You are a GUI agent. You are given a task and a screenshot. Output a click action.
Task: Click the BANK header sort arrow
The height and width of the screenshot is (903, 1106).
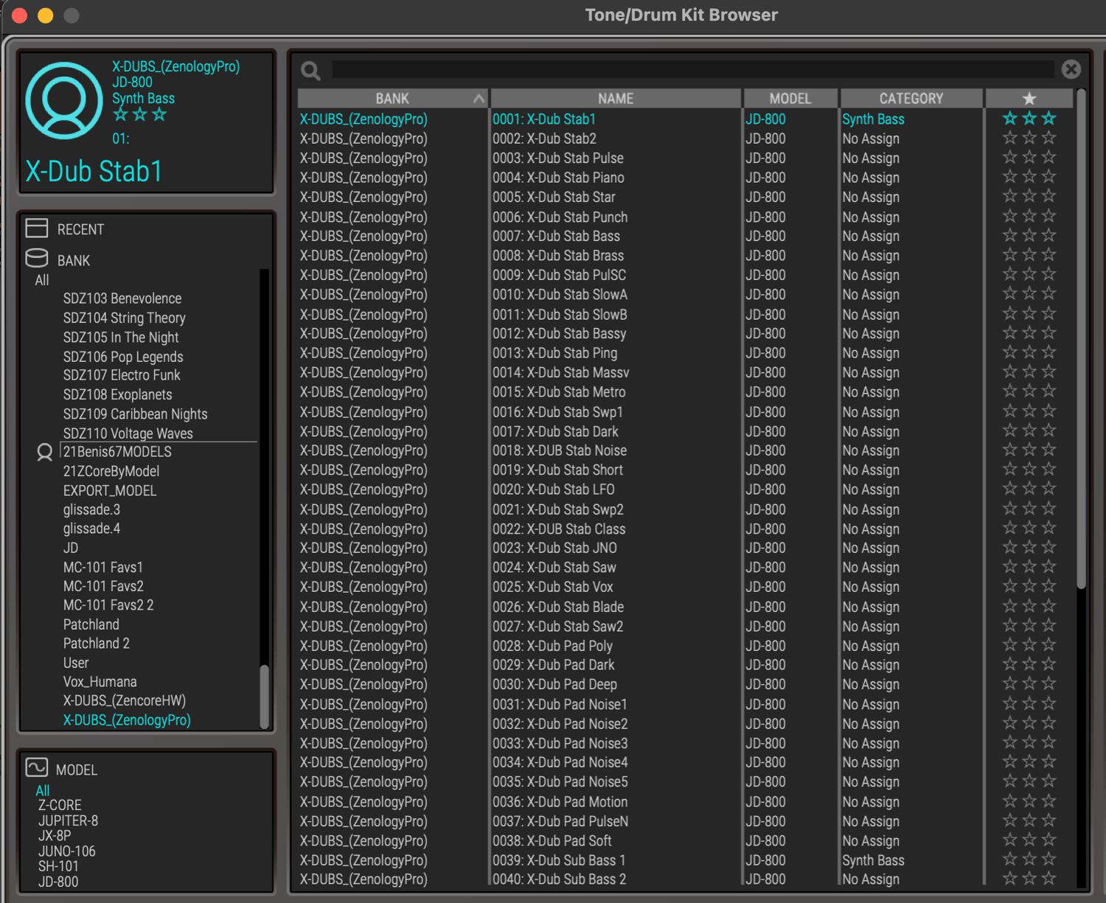479,98
